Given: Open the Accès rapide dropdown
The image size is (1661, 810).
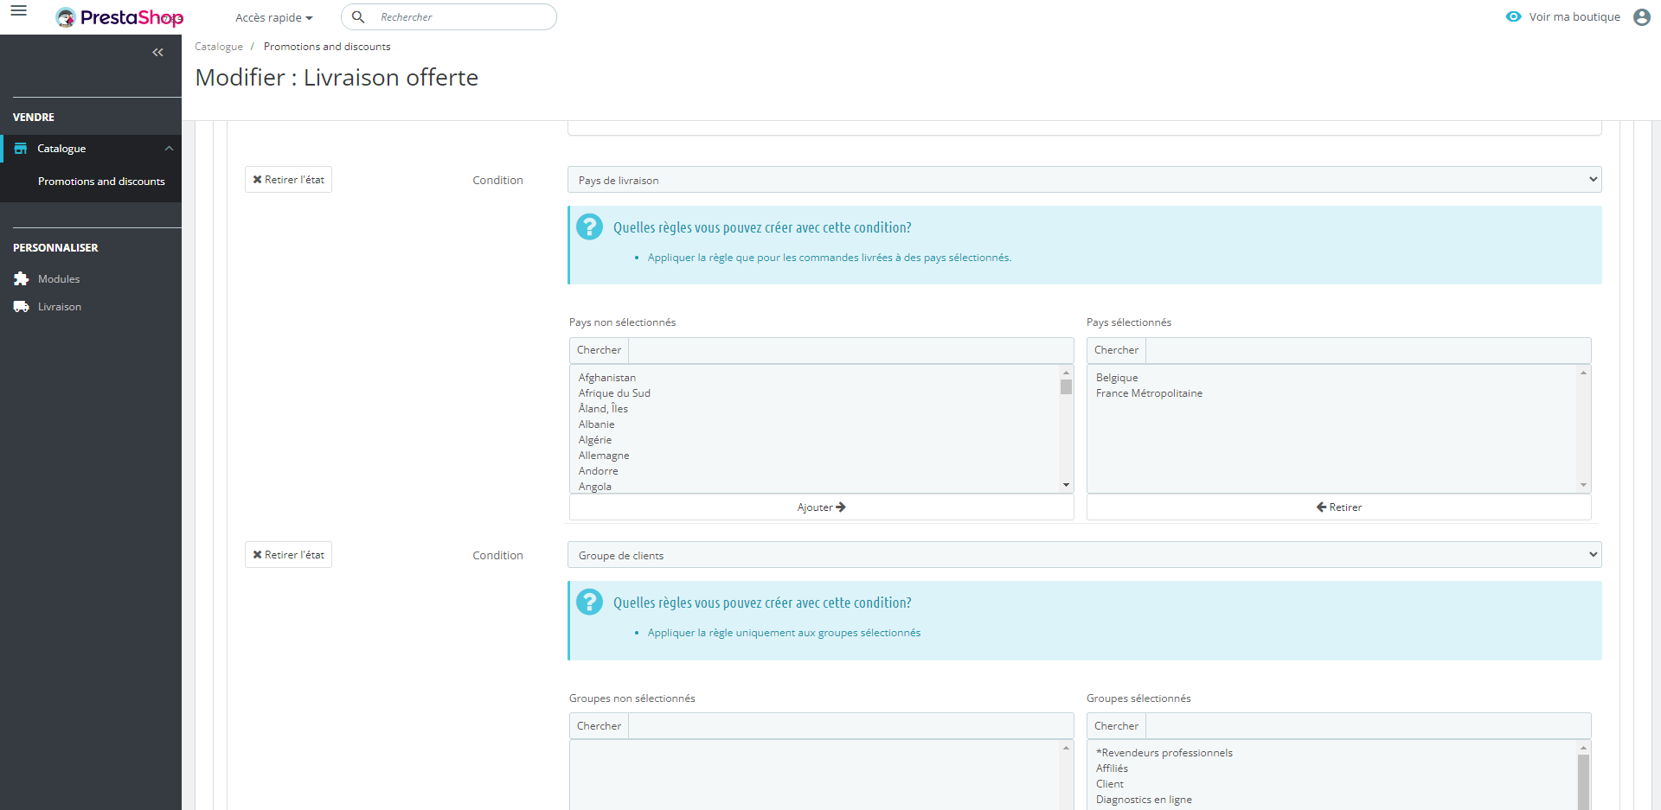Looking at the screenshot, I should click(273, 17).
